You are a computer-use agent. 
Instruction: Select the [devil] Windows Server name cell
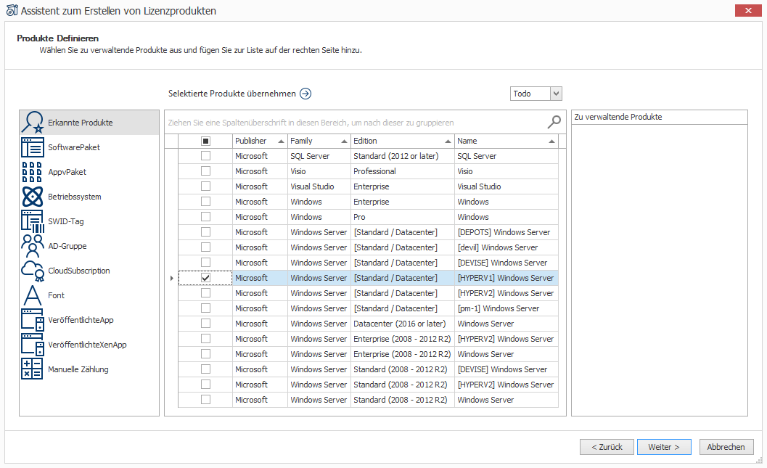506,247
